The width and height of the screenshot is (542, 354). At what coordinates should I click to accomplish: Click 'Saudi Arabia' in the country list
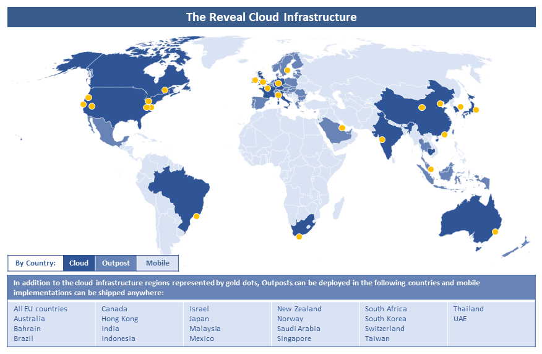click(x=299, y=329)
